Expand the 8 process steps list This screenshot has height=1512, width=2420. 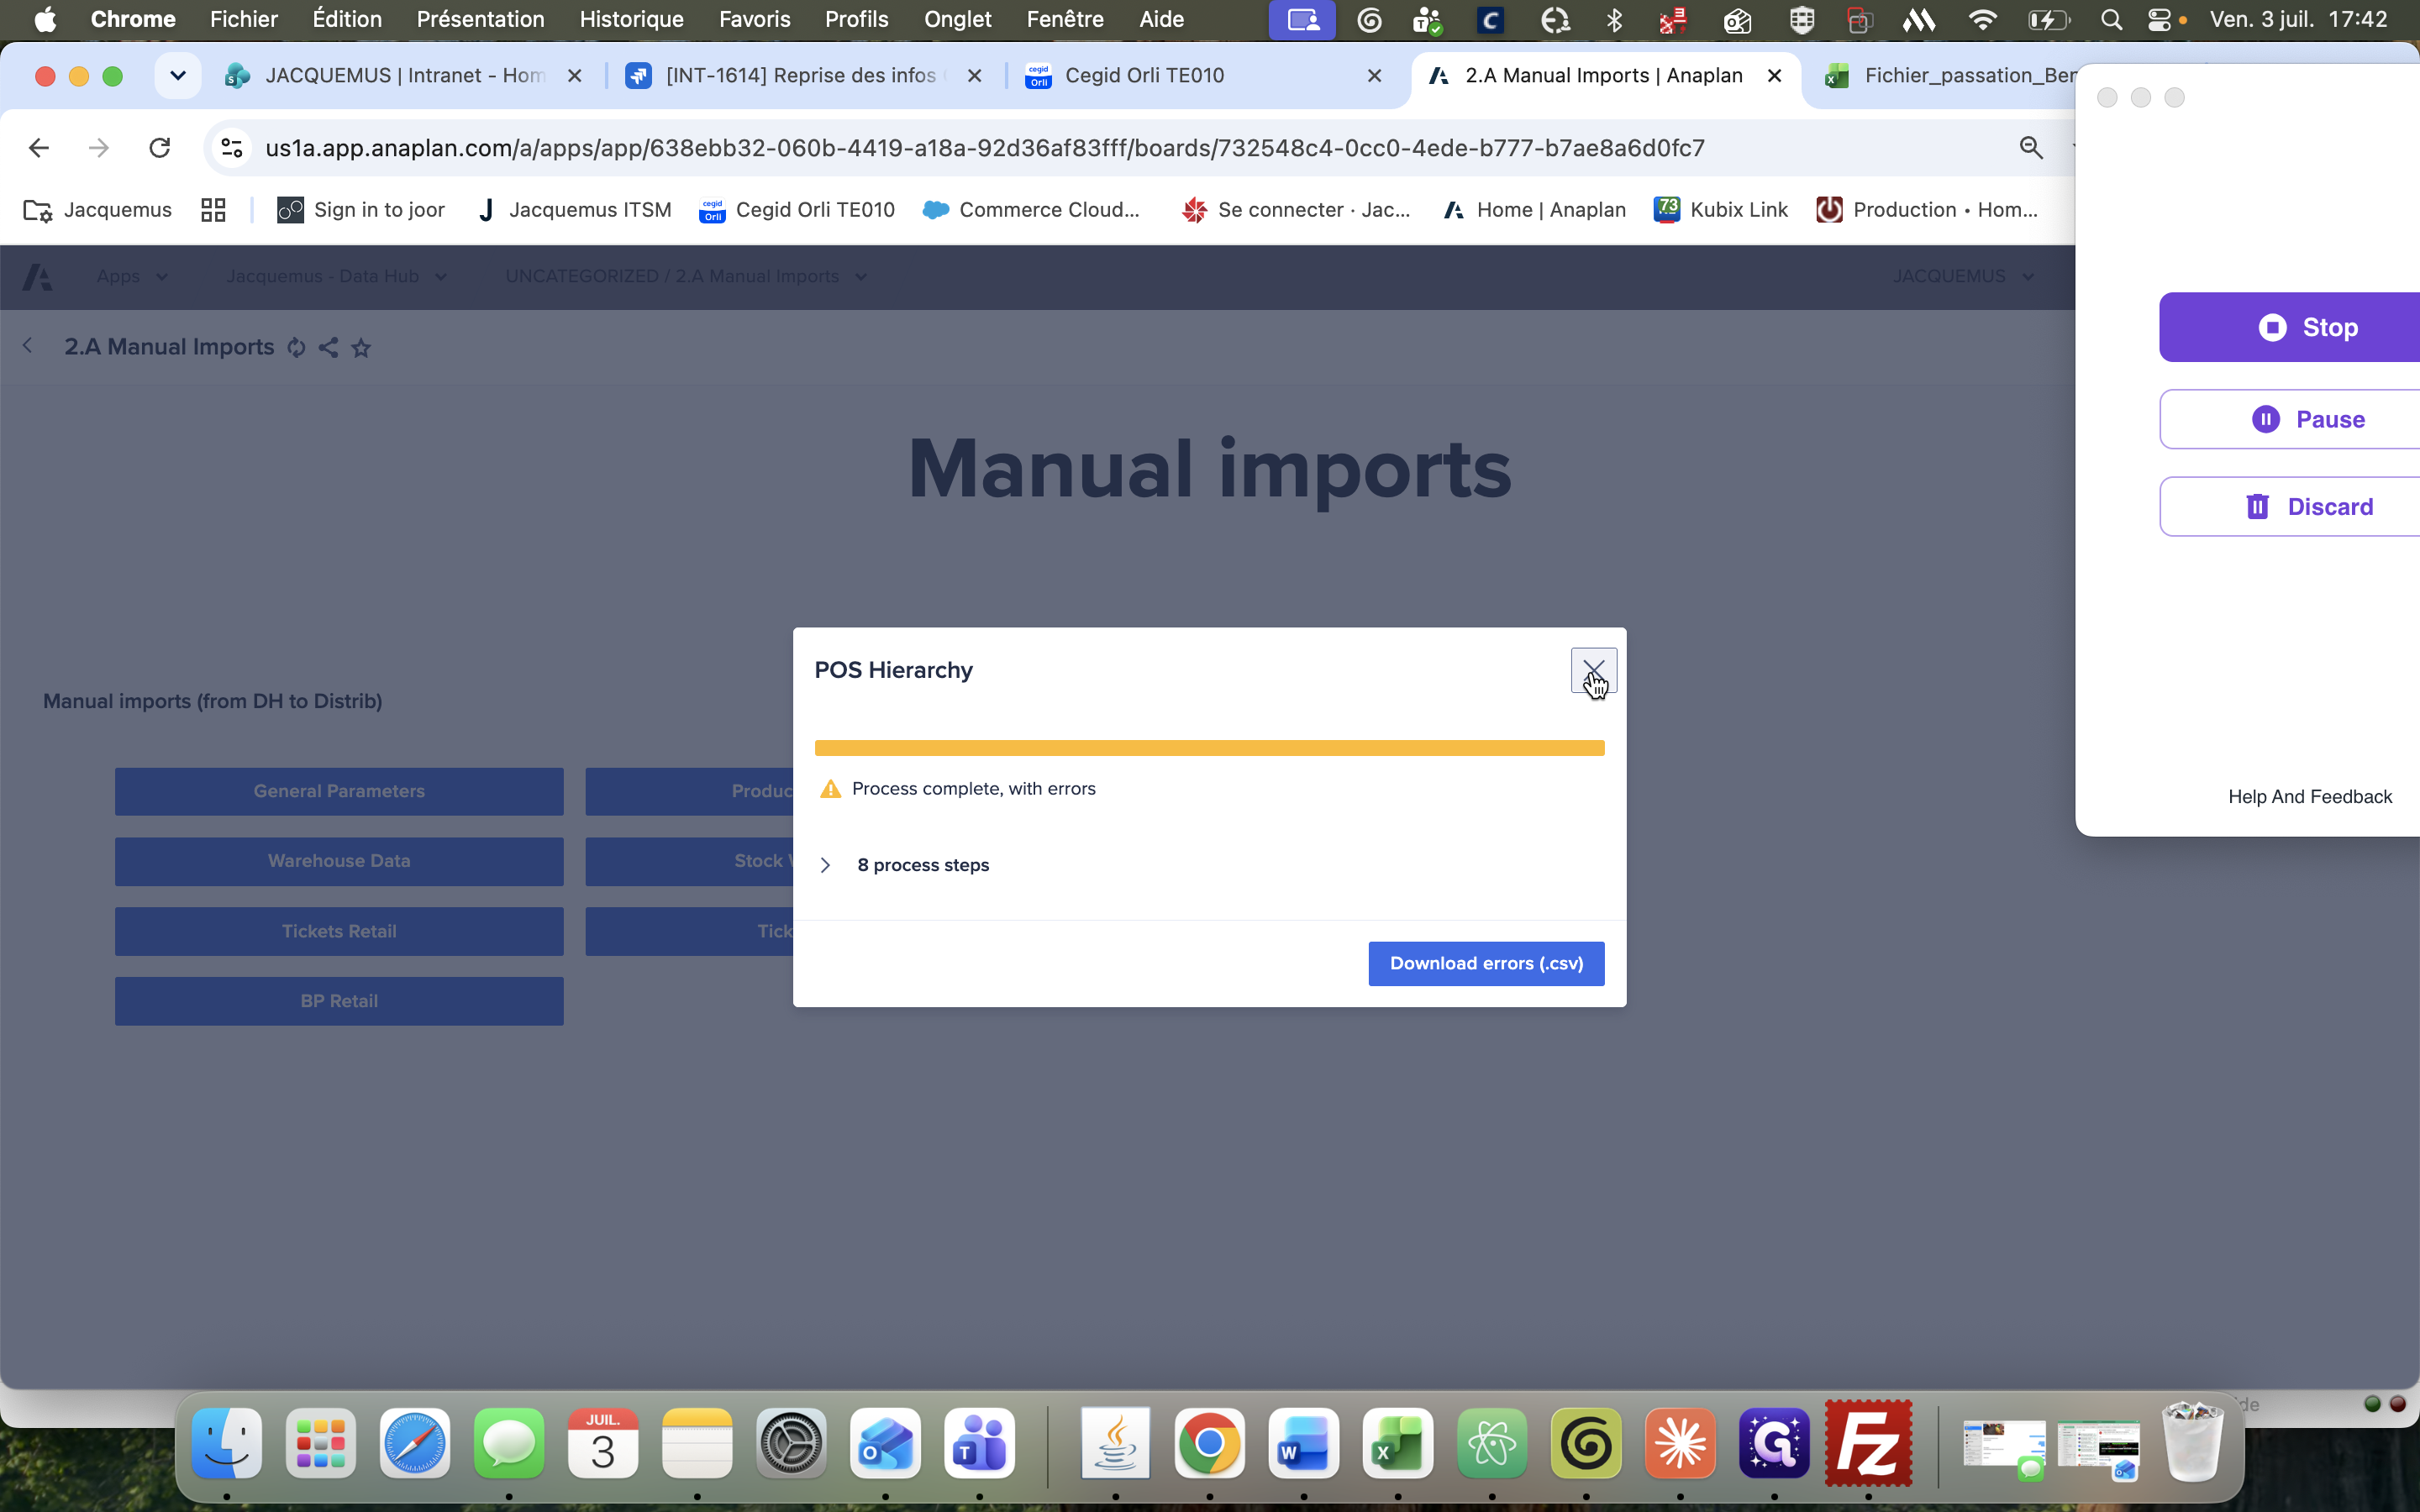pos(825,865)
